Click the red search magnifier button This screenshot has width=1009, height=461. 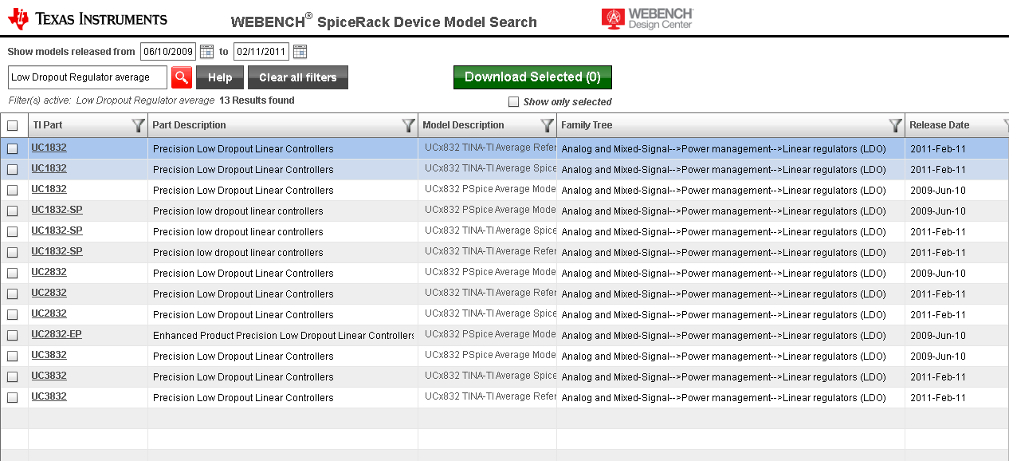182,77
